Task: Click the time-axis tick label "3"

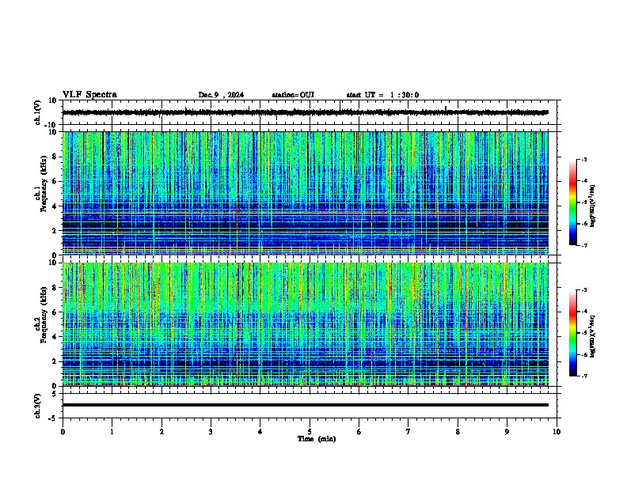Action: click(211, 432)
